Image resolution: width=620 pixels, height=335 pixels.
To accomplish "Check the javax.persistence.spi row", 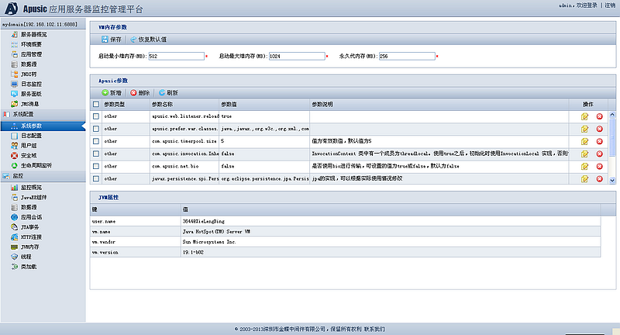I will (x=95, y=179).
